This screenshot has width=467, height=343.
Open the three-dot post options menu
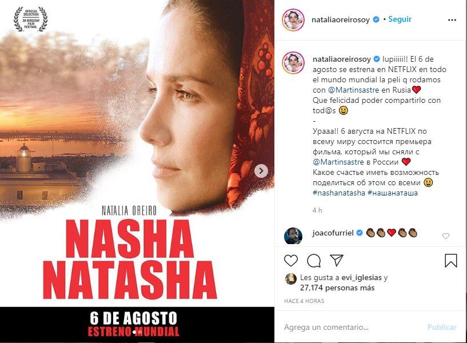pyautogui.click(x=452, y=20)
